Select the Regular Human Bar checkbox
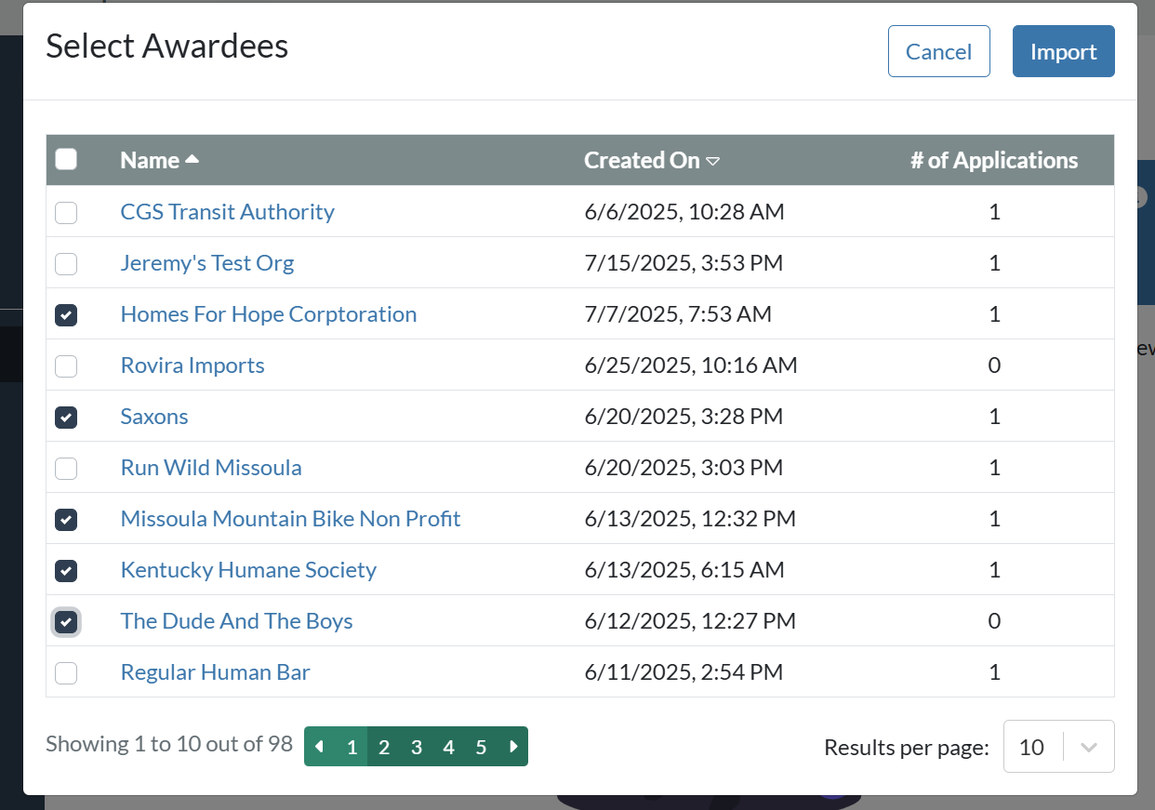Screen dimensions: 1155x810 (x=66, y=673)
